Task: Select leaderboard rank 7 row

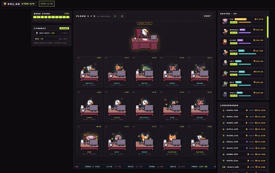Action: point(243,148)
